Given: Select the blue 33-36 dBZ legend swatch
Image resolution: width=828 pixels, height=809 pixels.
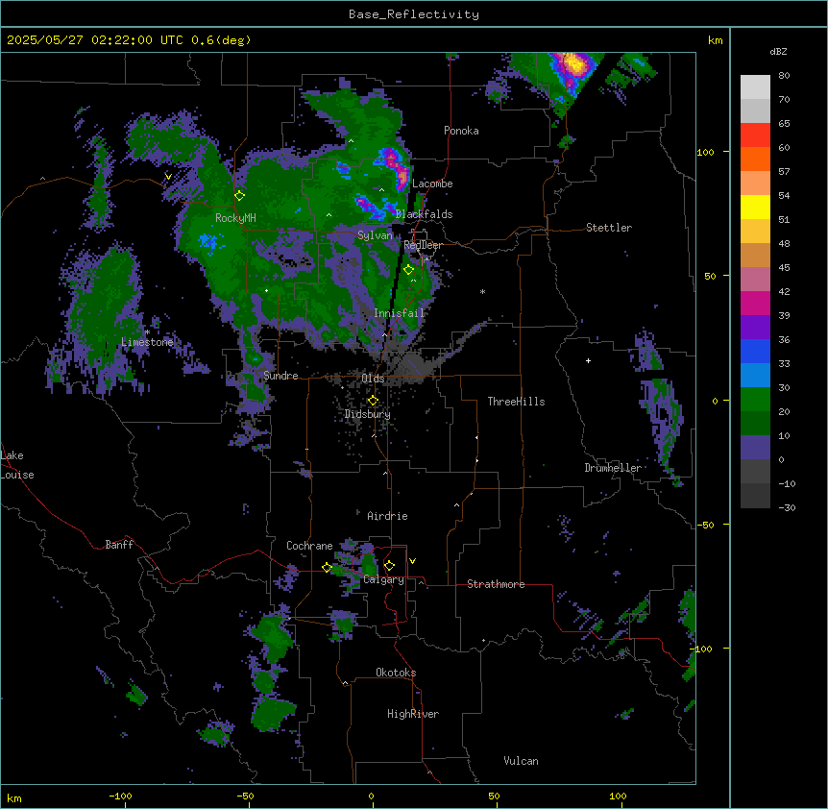Looking at the screenshot, I should point(755,351).
